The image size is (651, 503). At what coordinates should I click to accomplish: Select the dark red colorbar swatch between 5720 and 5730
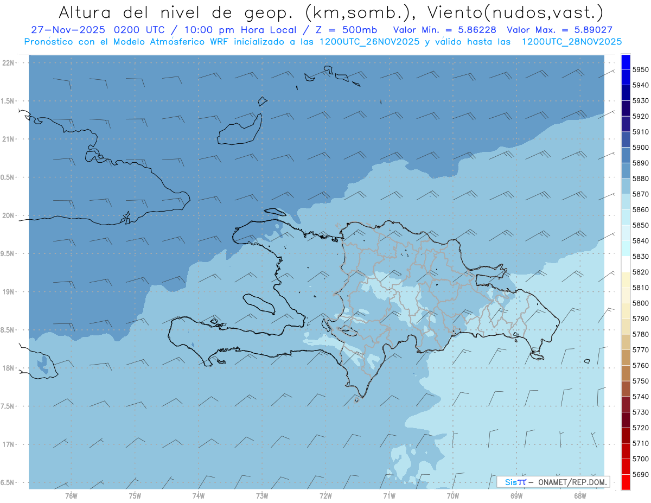pyautogui.click(x=626, y=419)
